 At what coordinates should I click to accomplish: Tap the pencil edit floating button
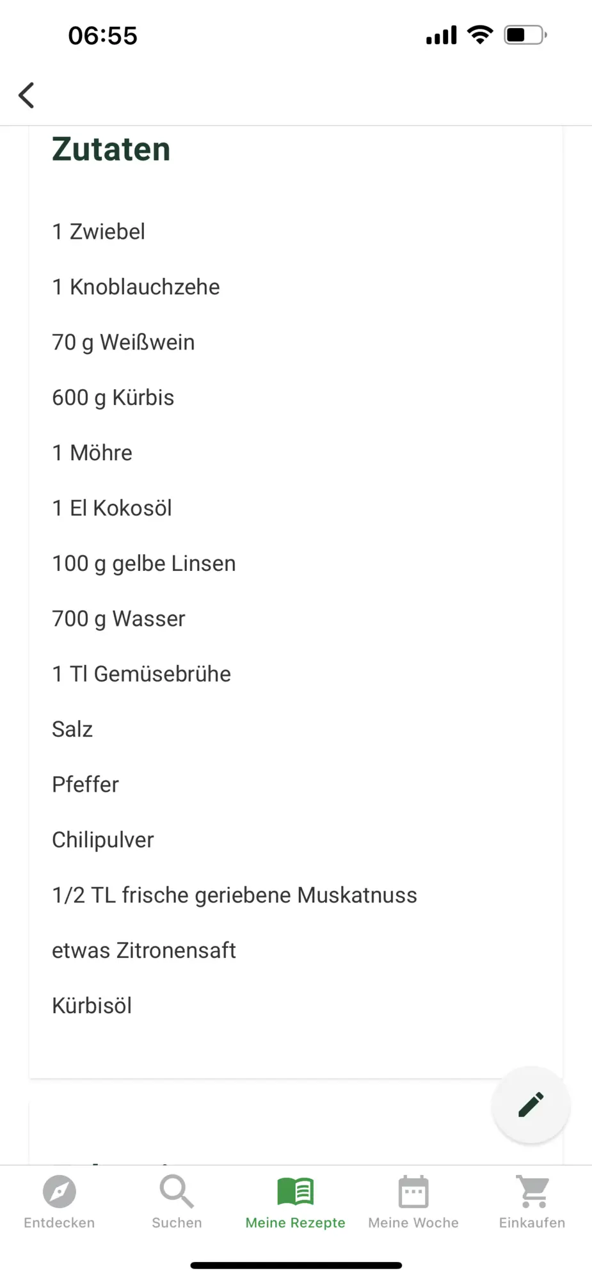tap(531, 1105)
